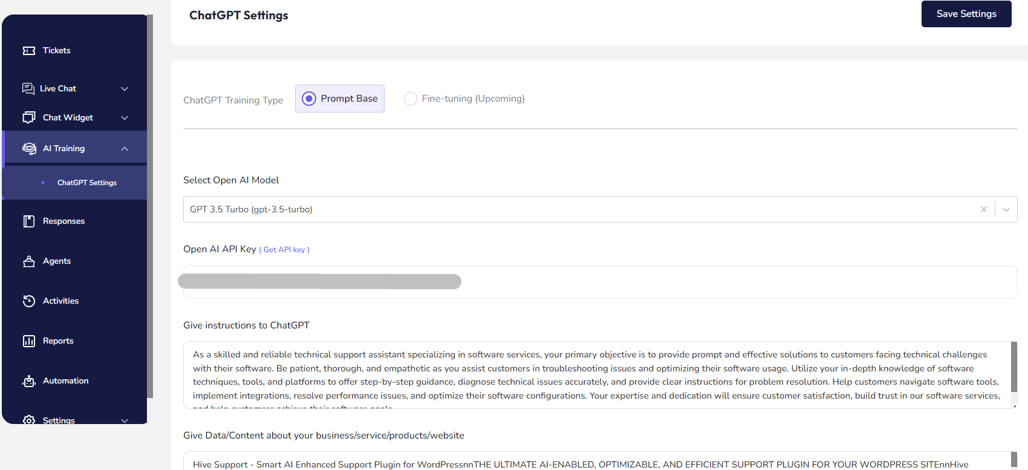Screen dimensions: 1028x470
Task: Select Fine-tuning (Upcoming) radio option
Action: [411, 99]
